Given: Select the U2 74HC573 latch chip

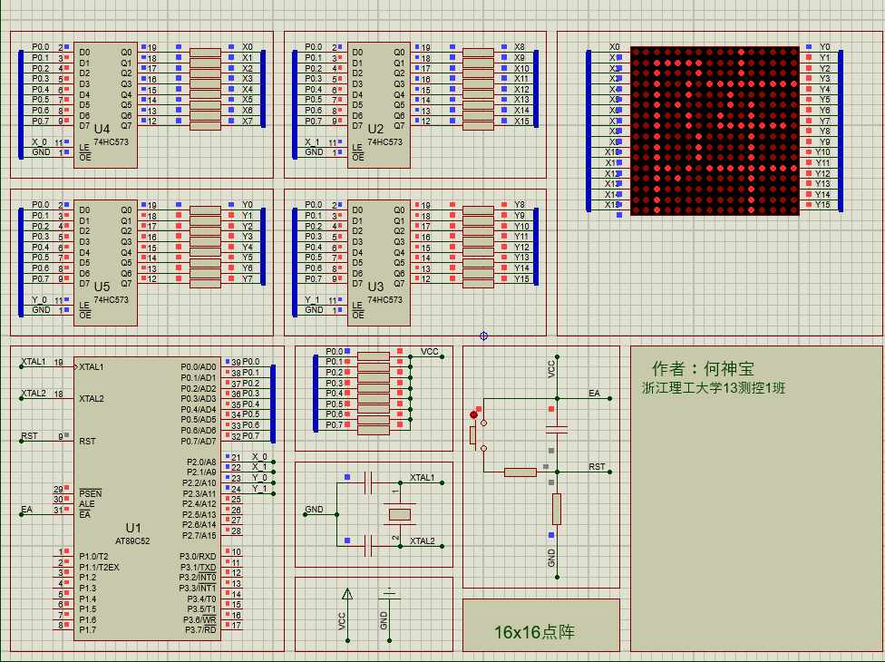Looking at the screenshot, I should coord(379,105).
